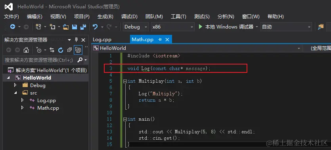
Task: Open the Undo history dropdown arrow
Action: [102, 27]
